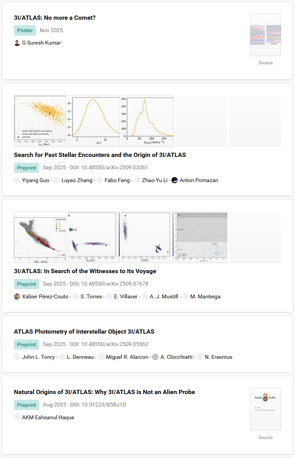
Task: Click placeholder icon beside AKM Eahsanul Haque
Action: [17, 417]
